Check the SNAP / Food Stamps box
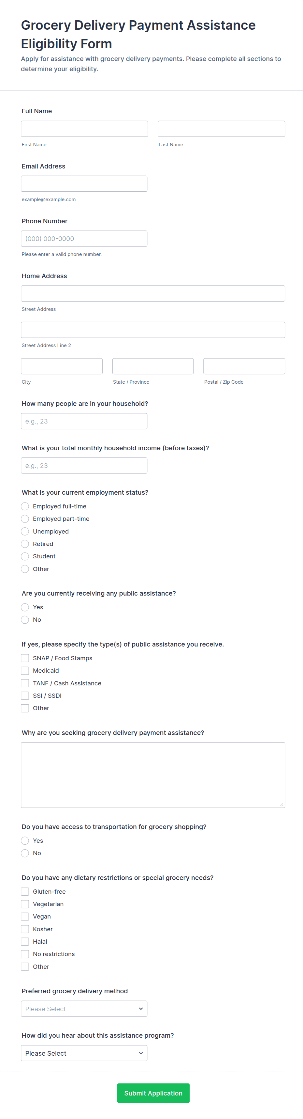 pyautogui.click(x=25, y=658)
